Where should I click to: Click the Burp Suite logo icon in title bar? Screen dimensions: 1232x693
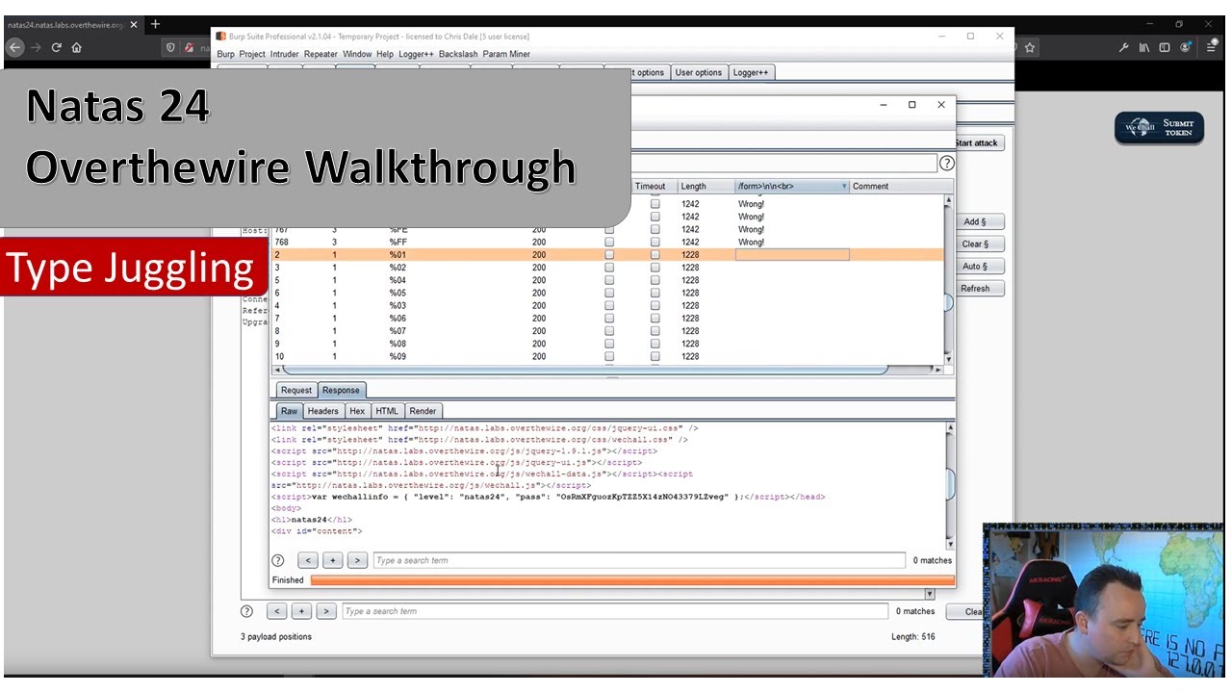click(x=221, y=37)
